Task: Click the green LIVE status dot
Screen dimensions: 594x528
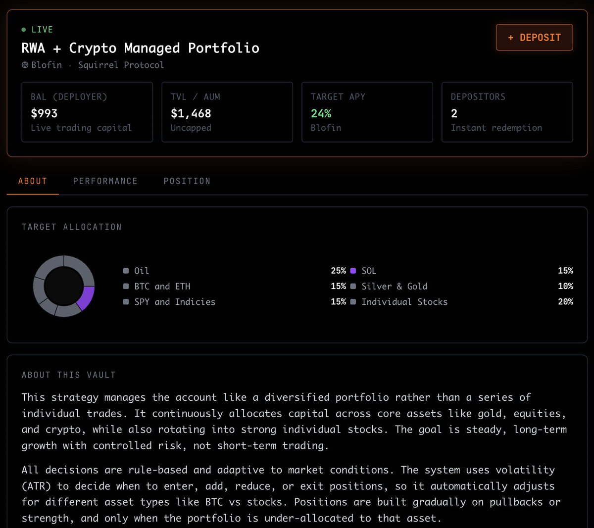Action: (x=24, y=30)
